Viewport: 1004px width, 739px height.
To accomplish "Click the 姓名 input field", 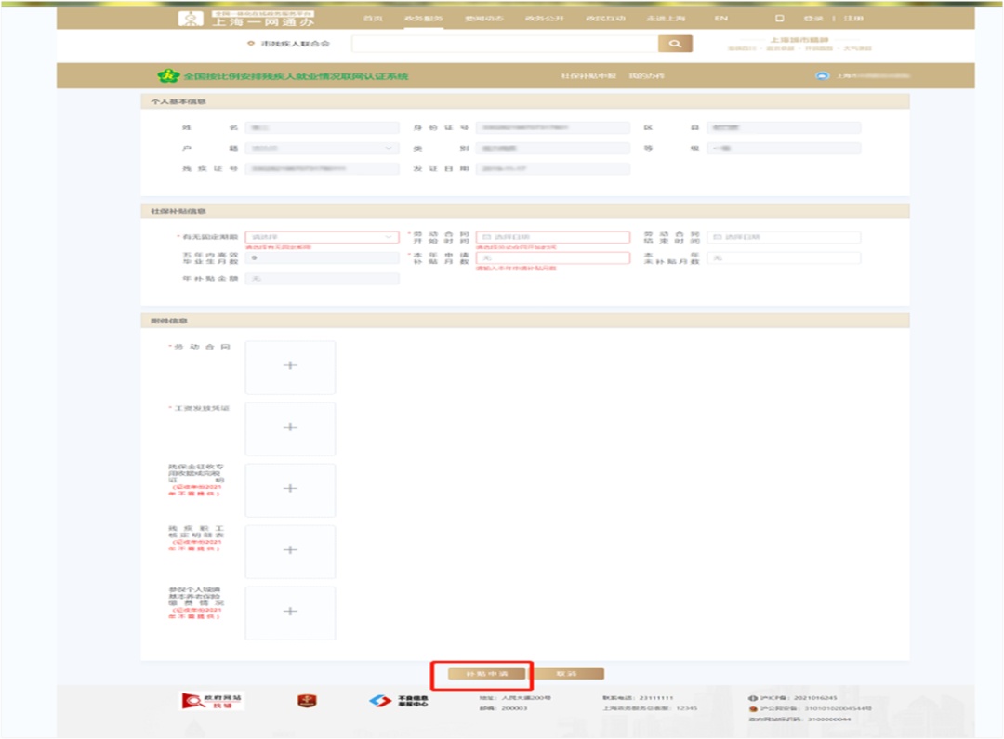I will point(322,127).
